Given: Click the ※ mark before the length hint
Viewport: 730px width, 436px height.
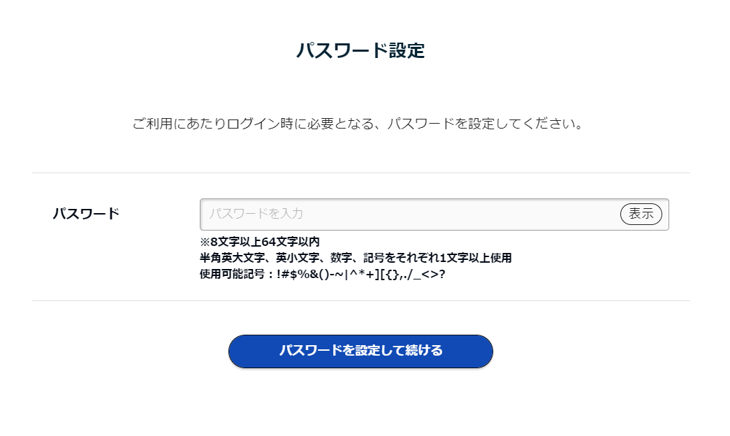Looking at the screenshot, I should 205,242.
